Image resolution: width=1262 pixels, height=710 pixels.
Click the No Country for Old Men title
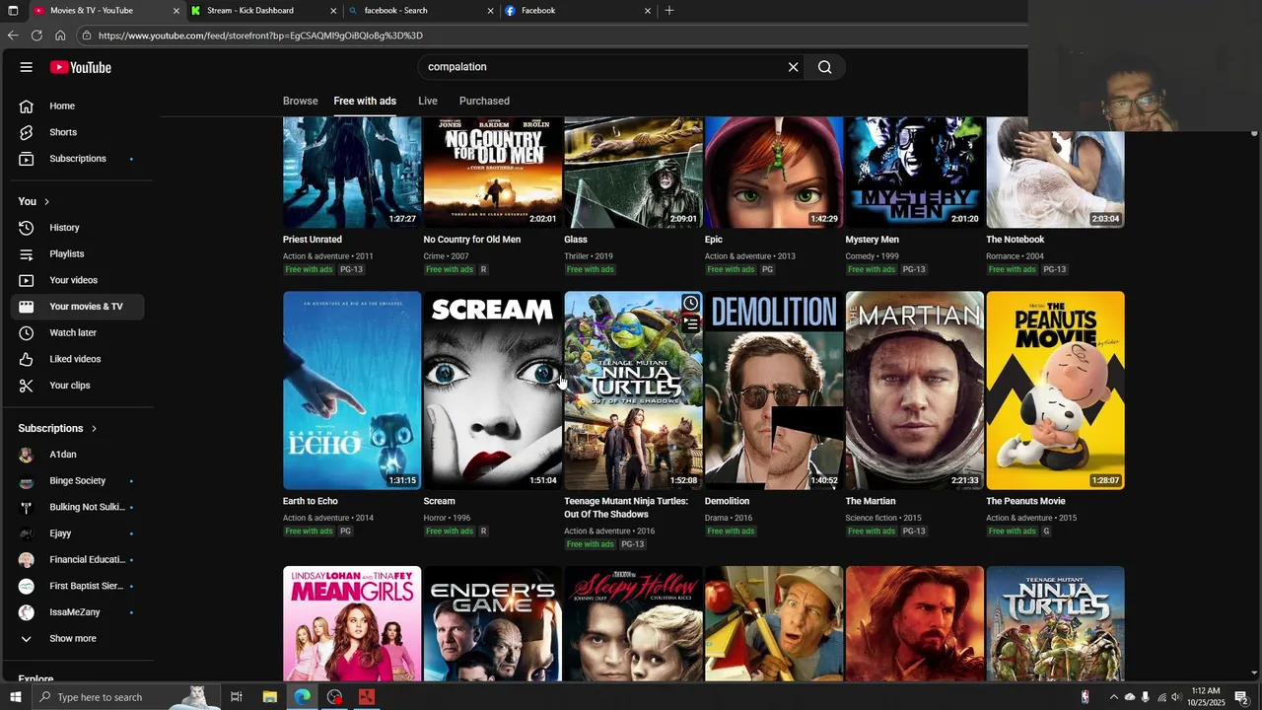coord(471,240)
